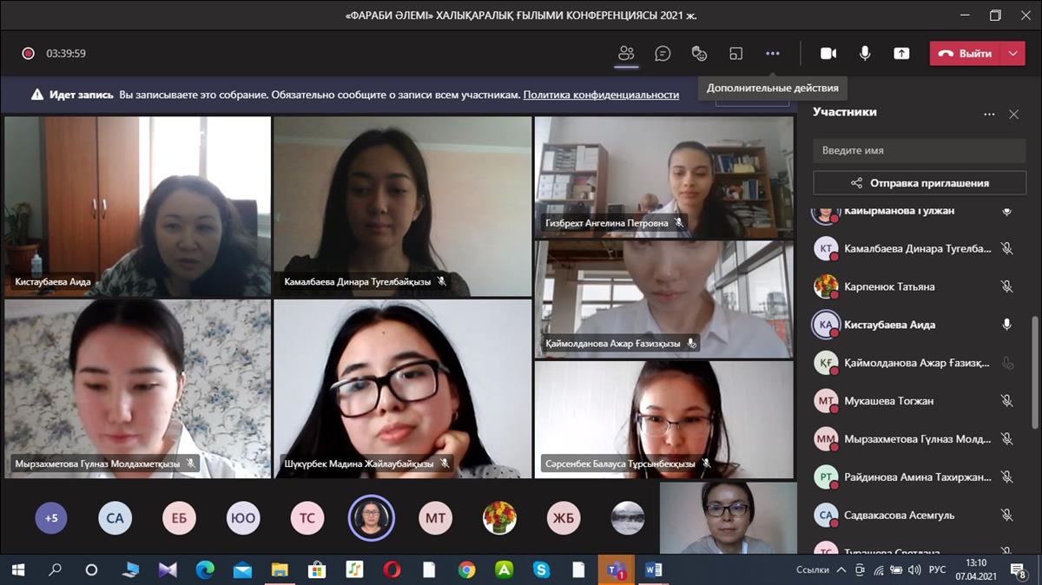Mute the microphone in meeting toolbar
1042x585 pixels.
(865, 53)
